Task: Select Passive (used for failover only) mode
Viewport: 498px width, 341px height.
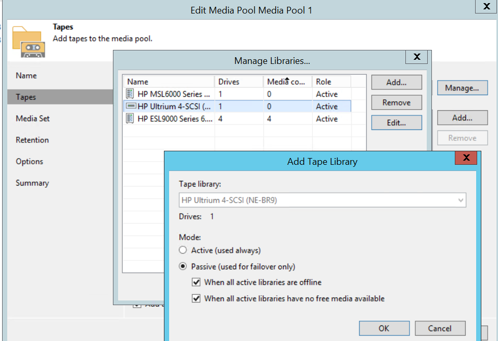Action: click(x=183, y=267)
